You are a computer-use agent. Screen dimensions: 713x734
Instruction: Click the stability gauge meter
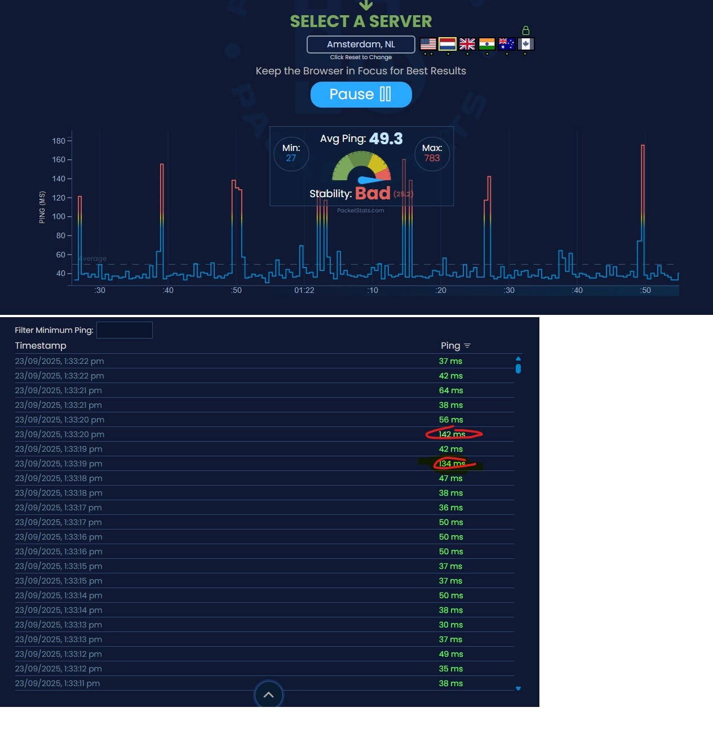click(362, 168)
